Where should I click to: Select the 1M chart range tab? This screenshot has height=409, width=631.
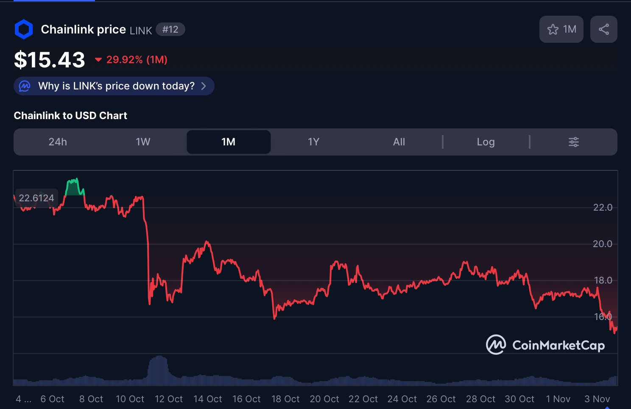(x=229, y=142)
